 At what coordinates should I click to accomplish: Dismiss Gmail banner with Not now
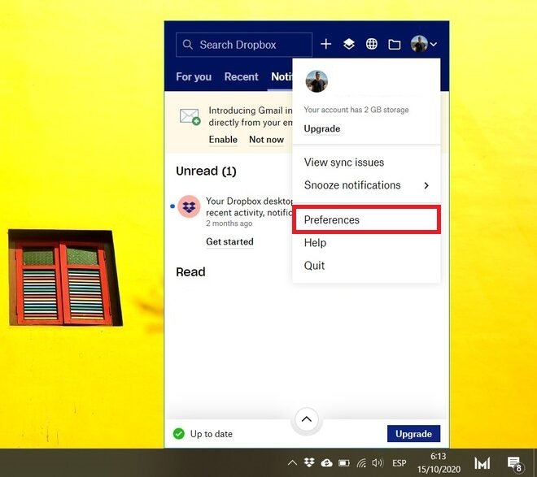266,140
